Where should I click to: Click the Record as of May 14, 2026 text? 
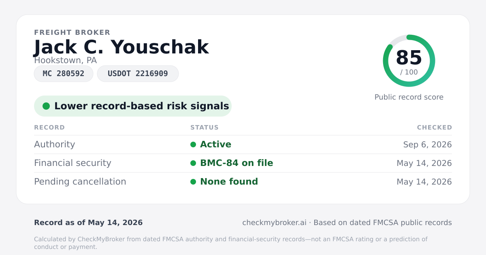click(x=88, y=223)
